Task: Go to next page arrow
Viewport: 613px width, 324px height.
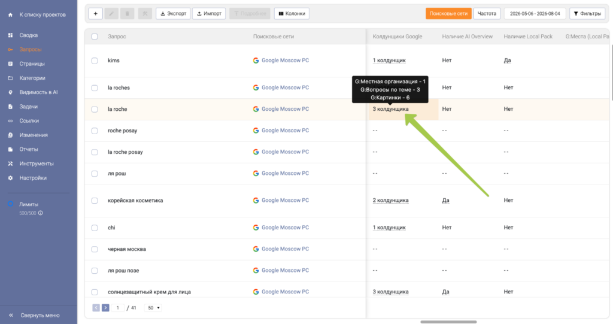Action: pyautogui.click(x=105, y=308)
